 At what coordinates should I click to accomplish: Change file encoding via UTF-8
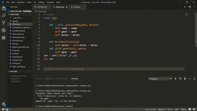click(x=170, y=109)
